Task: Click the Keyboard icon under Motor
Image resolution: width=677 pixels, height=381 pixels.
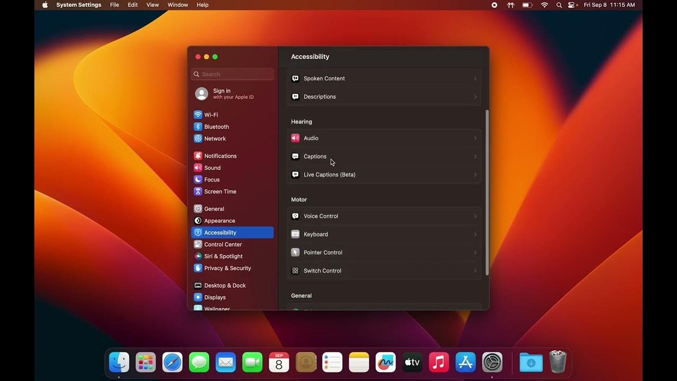Action: coord(295,234)
